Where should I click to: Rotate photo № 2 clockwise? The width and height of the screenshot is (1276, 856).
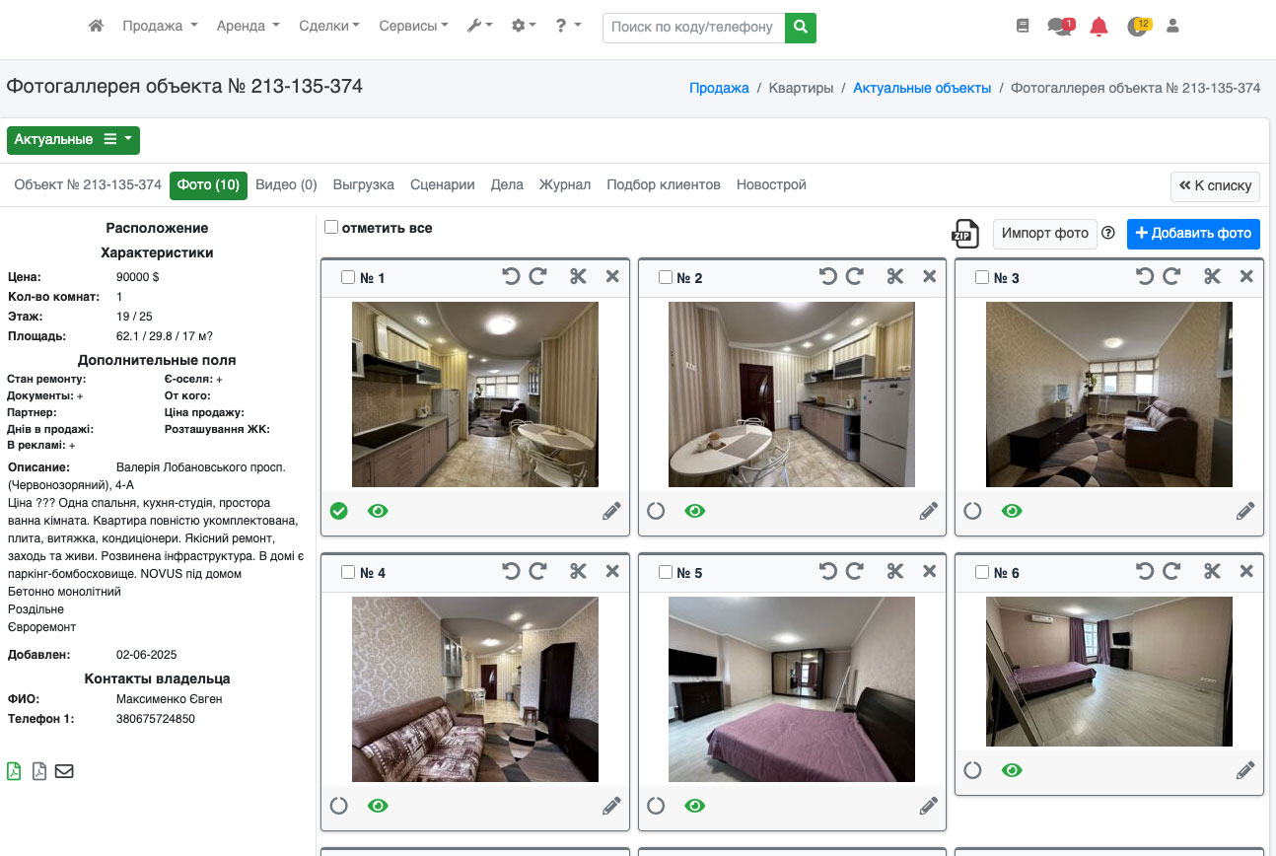coord(855,277)
